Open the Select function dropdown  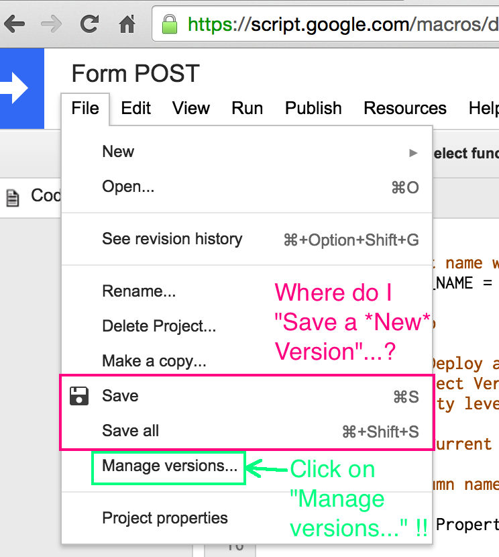coord(466,154)
